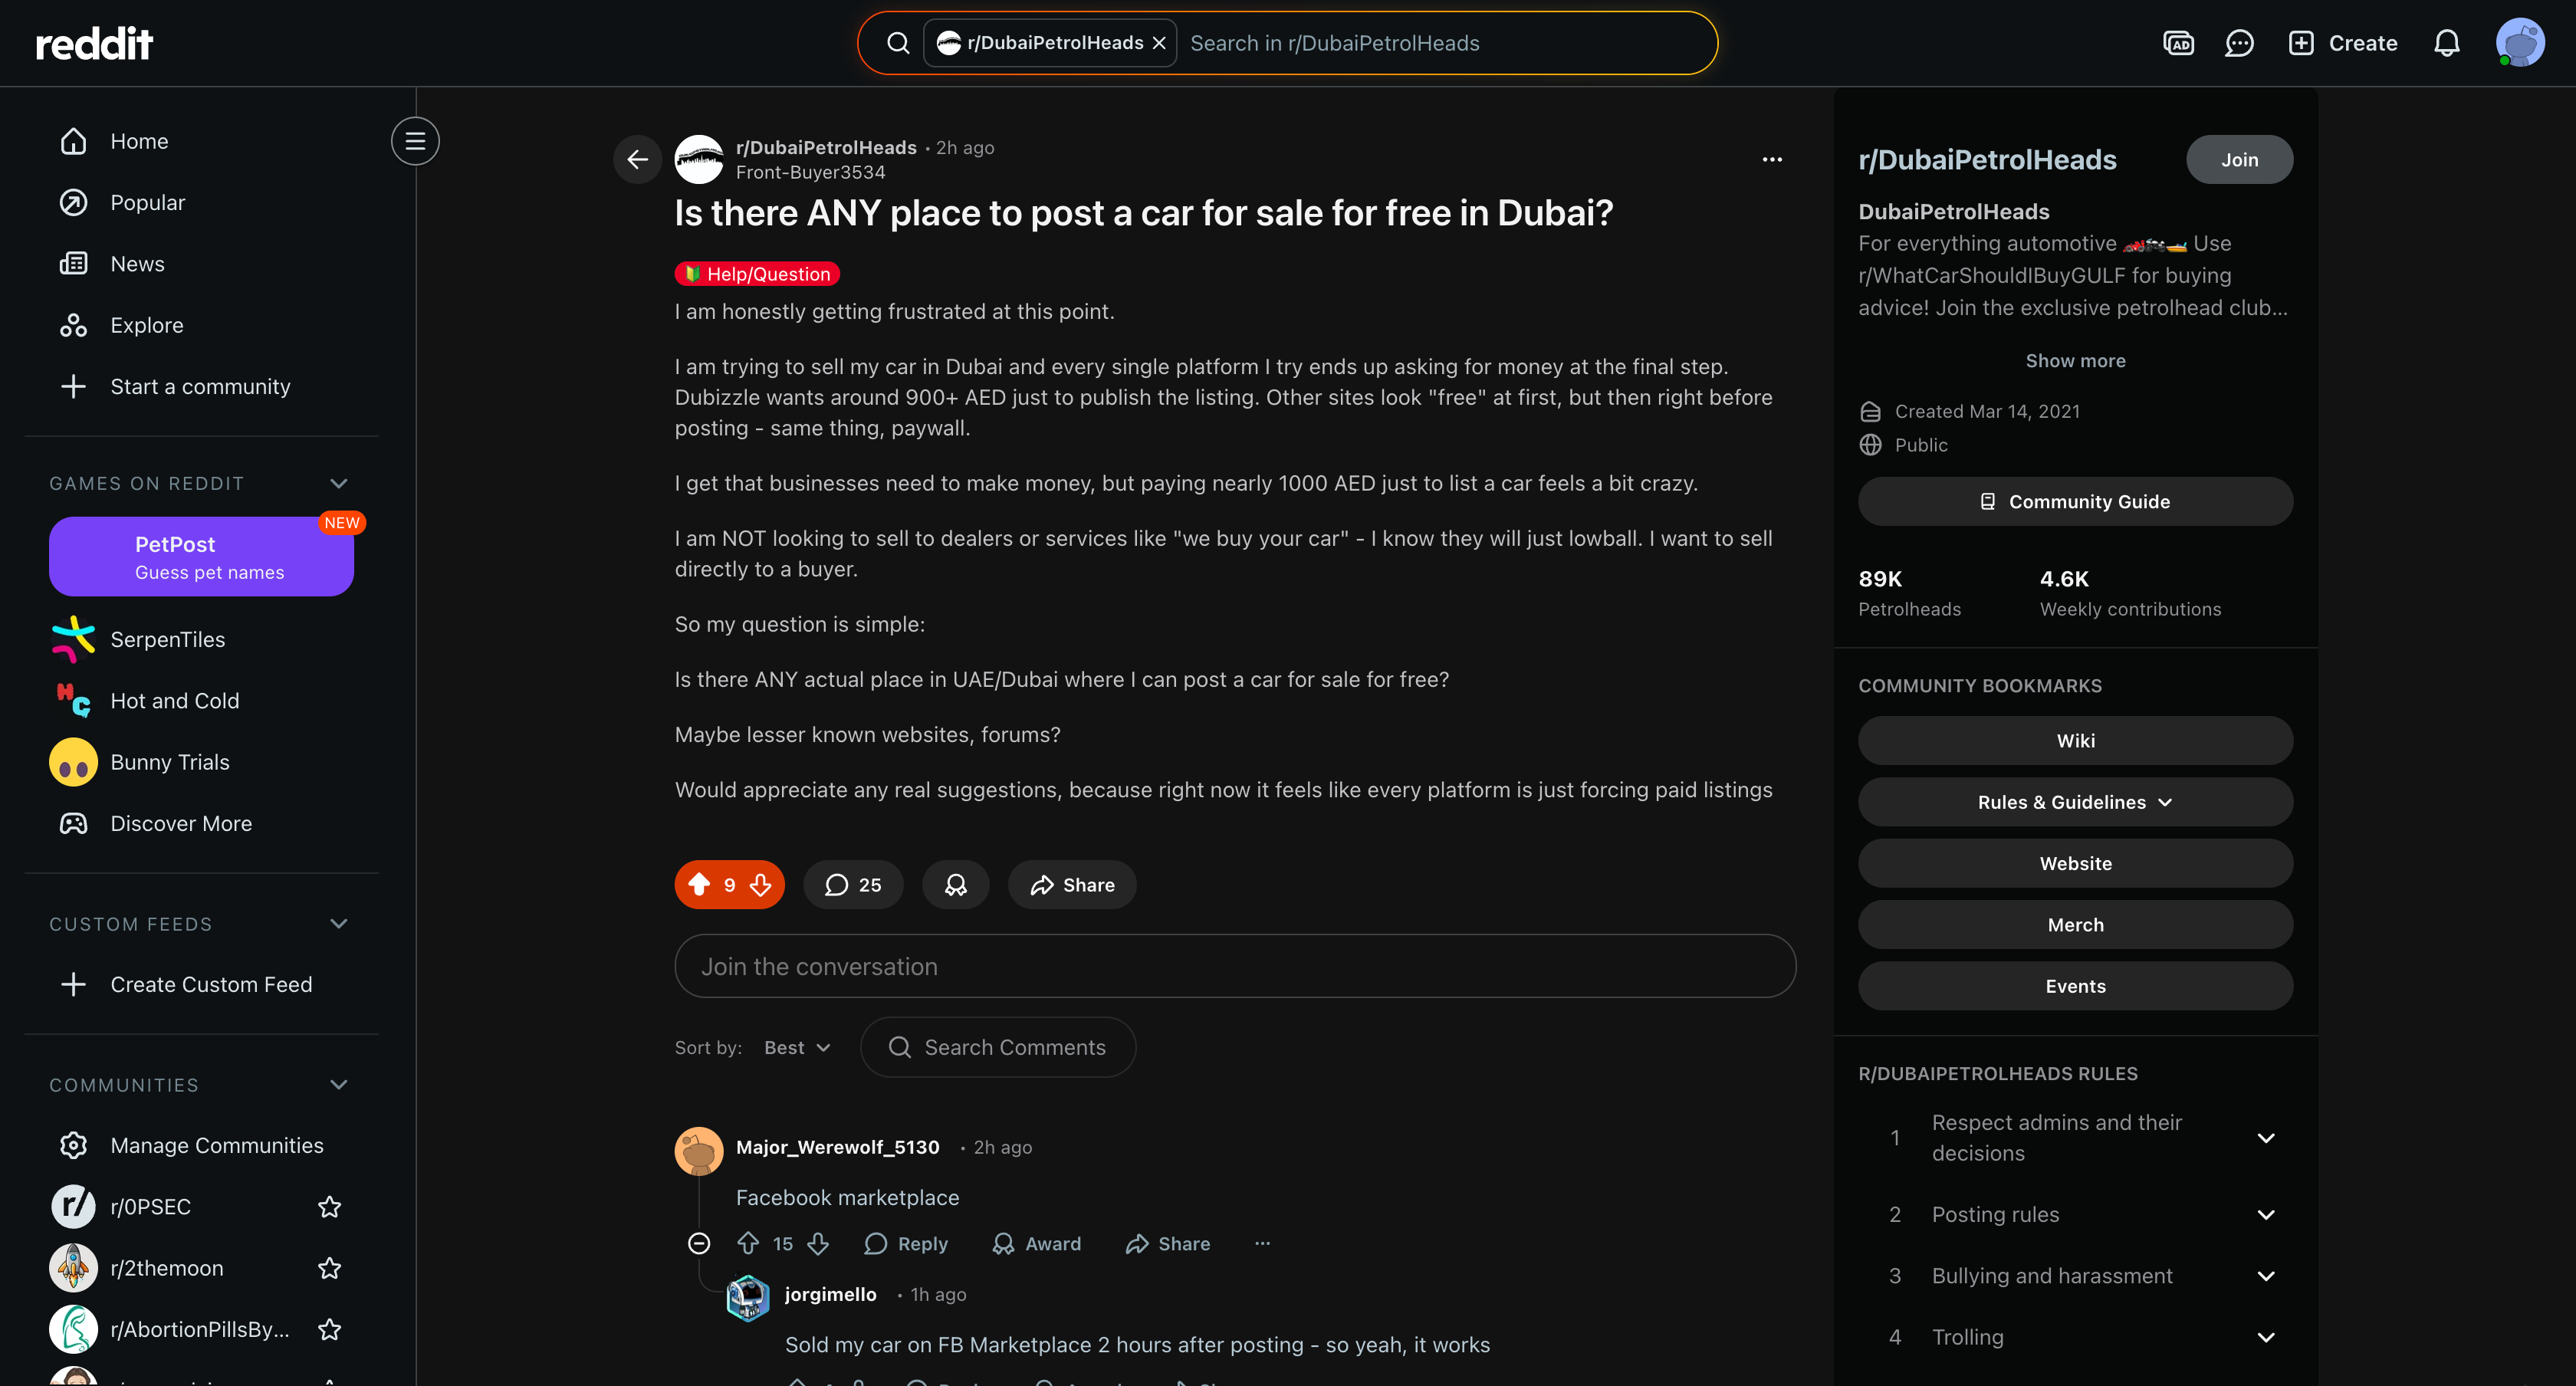Open the Community Guide
This screenshot has height=1386, width=2576.
2075,501
